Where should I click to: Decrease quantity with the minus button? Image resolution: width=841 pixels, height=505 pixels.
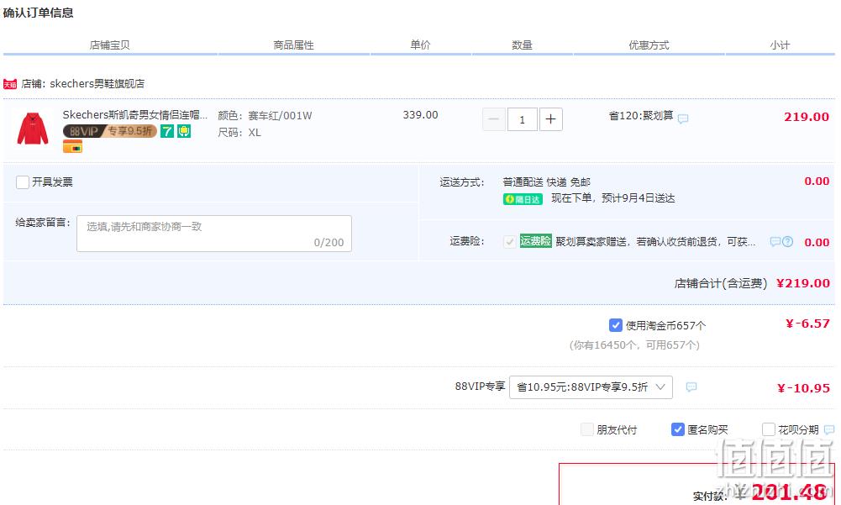tap(494, 119)
